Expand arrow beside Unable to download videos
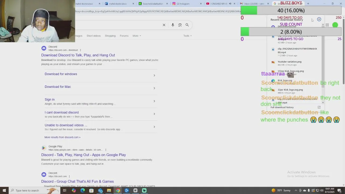This screenshot has height=194, width=345. 154,127
